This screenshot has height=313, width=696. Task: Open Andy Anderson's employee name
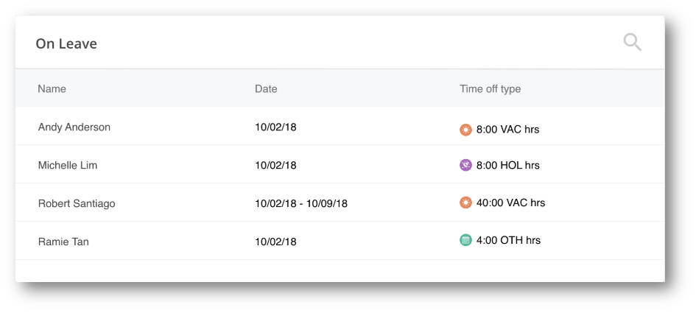coord(74,127)
